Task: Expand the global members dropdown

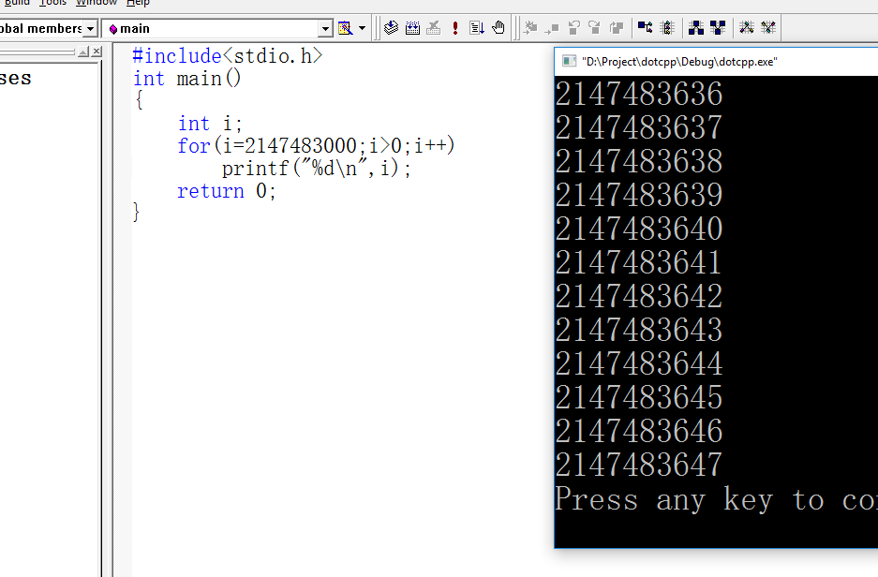Action: tap(91, 29)
